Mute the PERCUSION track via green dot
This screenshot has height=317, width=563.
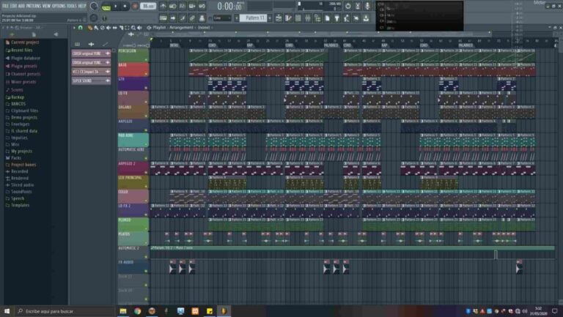147,59
